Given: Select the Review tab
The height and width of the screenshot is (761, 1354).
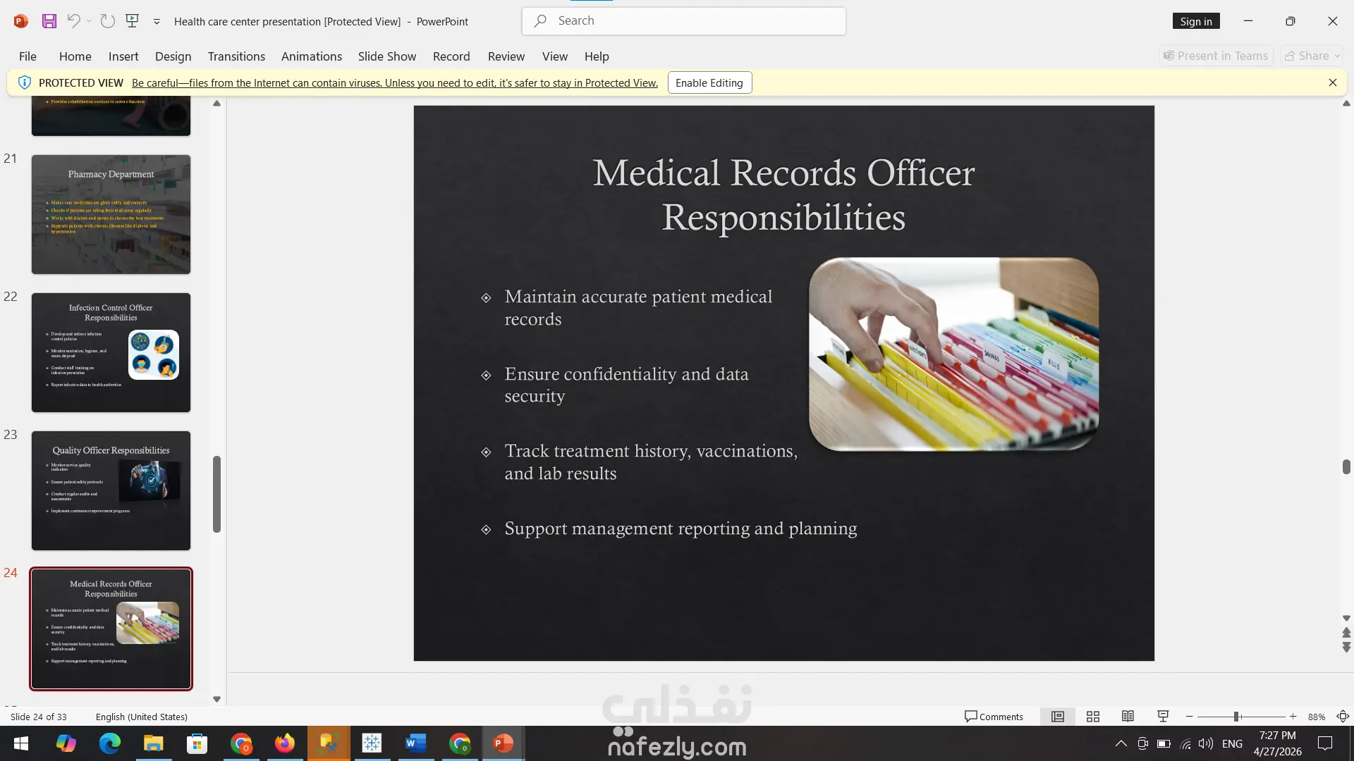Looking at the screenshot, I should pyautogui.click(x=506, y=56).
